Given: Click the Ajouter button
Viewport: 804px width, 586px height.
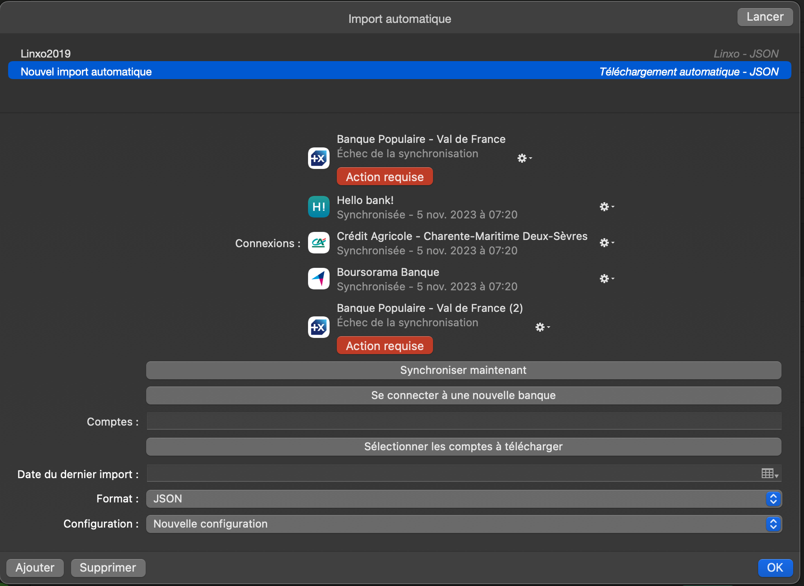Looking at the screenshot, I should click(35, 568).
